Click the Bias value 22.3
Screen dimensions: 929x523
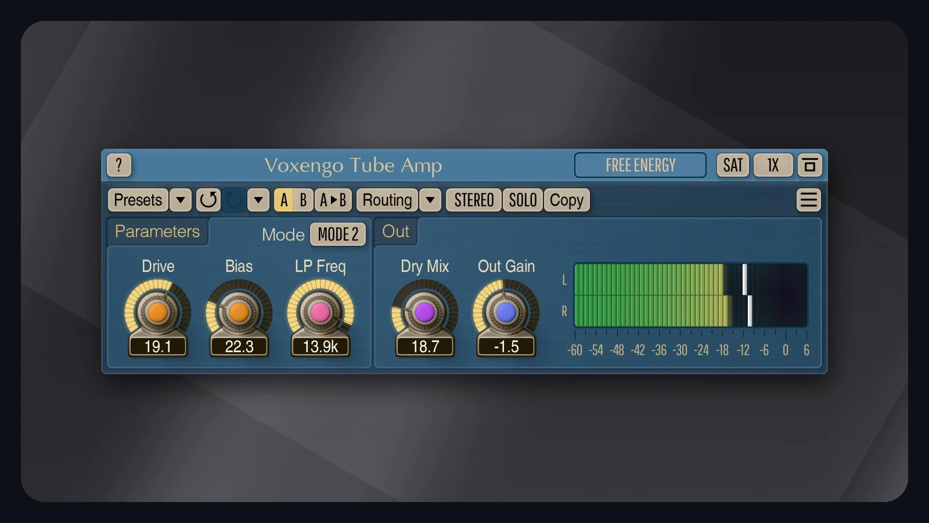[x=239, y=346]
